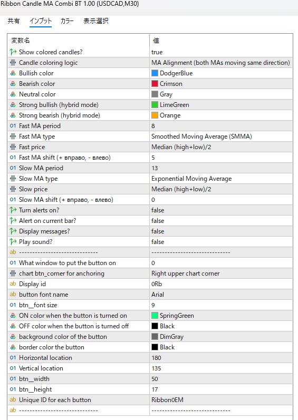Click the integer icon beside Fast MA period

pyautogui.click(x=13, y=126)
